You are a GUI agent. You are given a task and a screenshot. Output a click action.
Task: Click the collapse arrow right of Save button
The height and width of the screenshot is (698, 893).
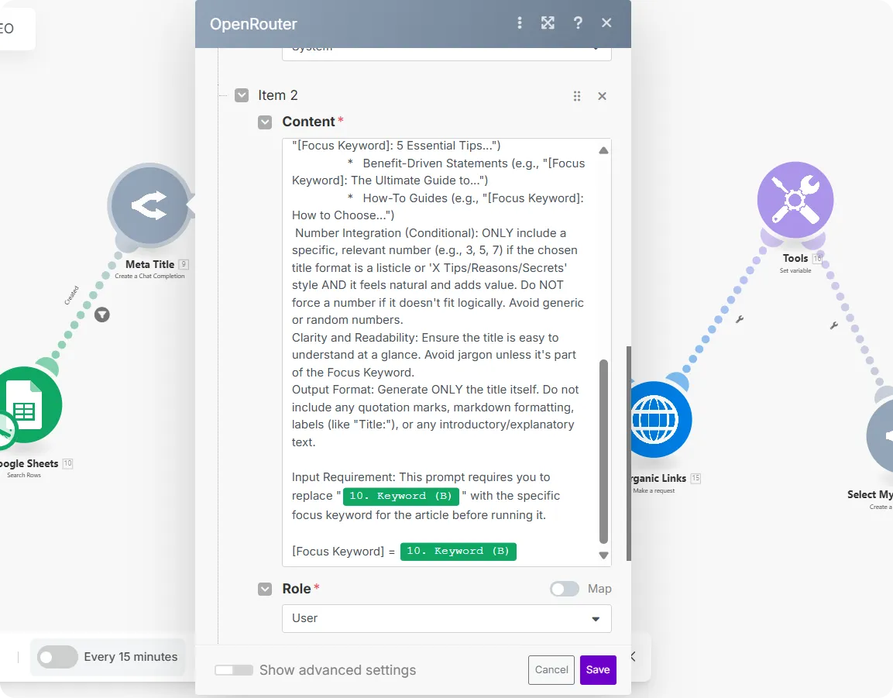(634, 656)
